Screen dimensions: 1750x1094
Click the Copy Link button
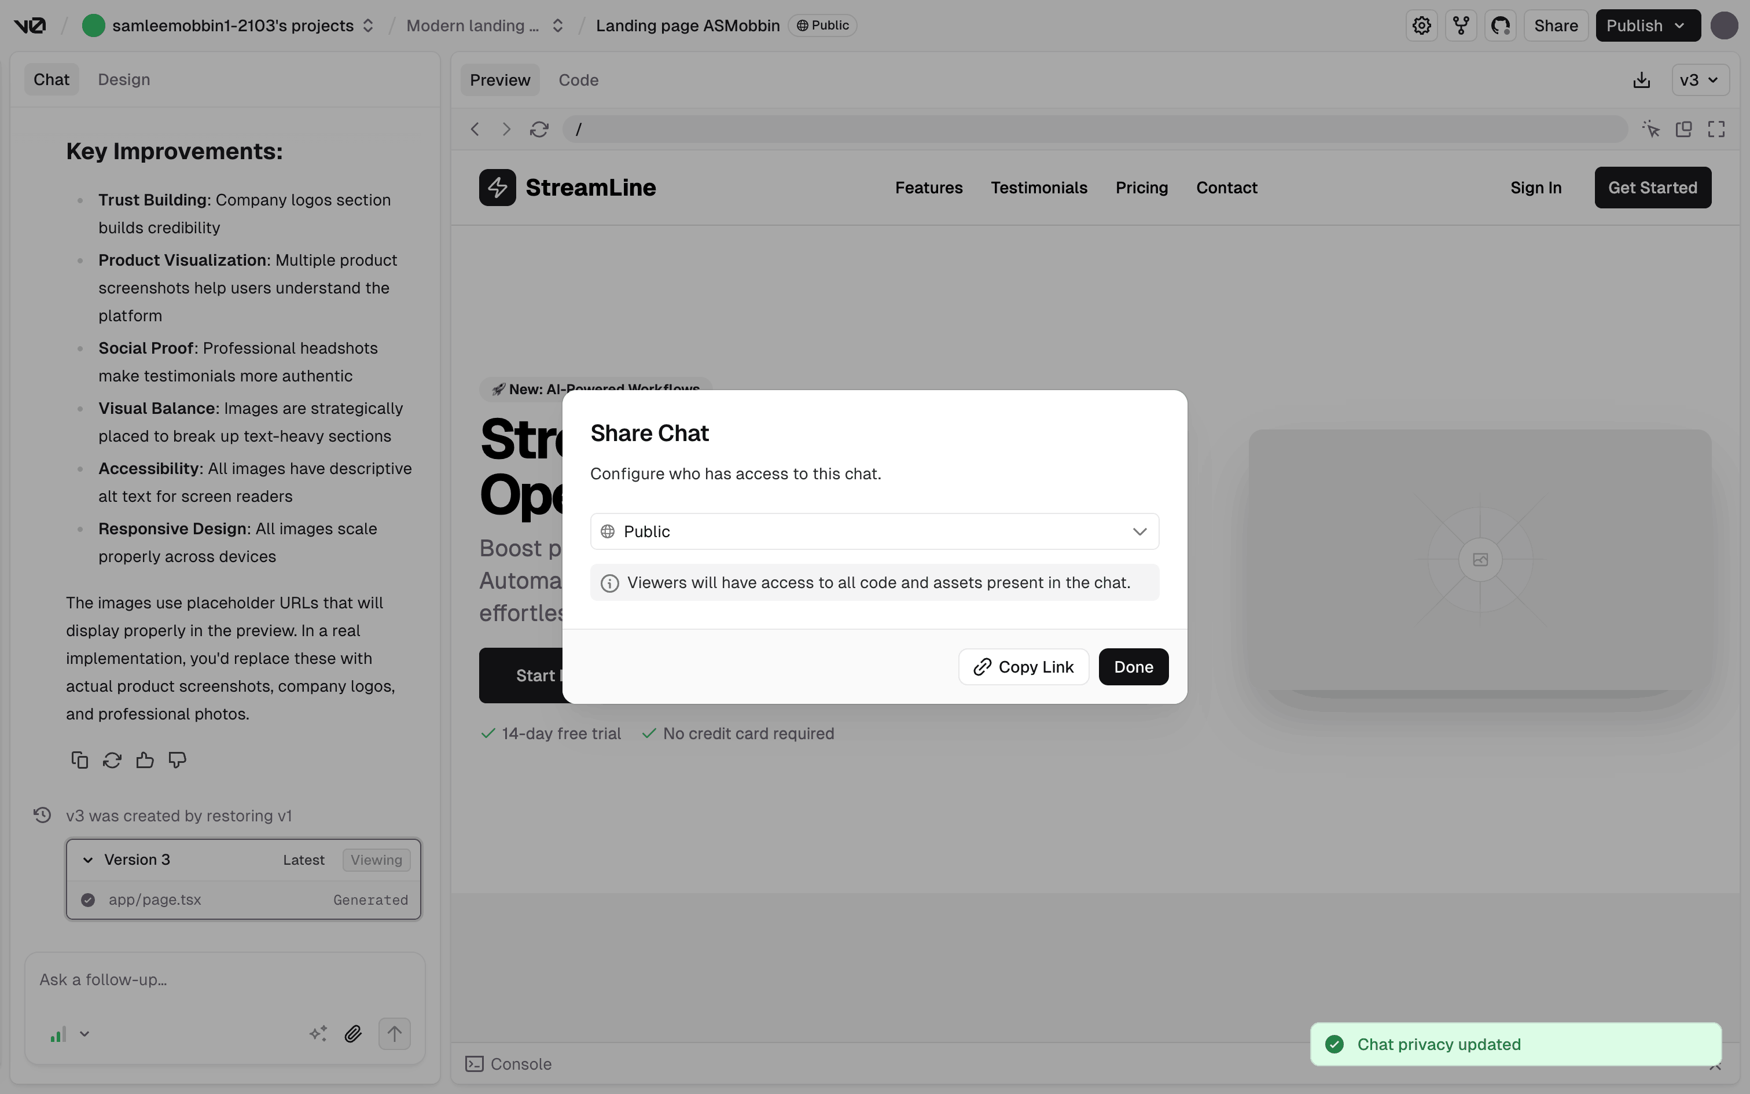tap(1023, 667)
